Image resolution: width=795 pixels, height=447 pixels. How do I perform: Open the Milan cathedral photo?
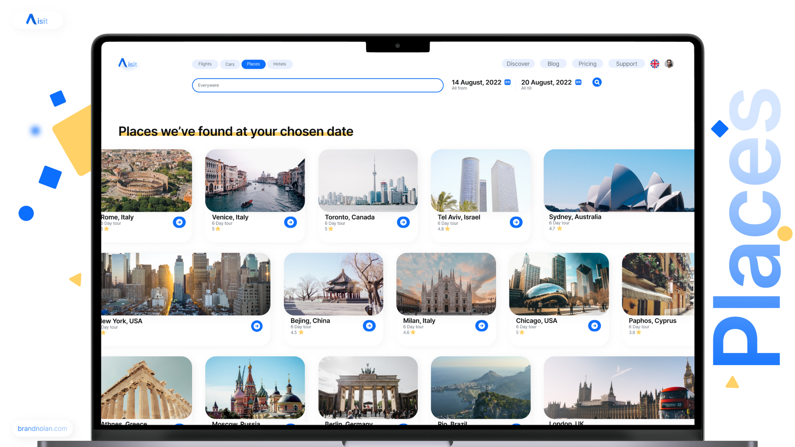(446, 284)
